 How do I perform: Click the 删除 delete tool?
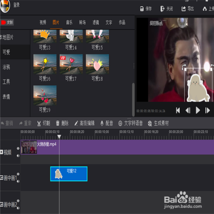click(62, 123)
